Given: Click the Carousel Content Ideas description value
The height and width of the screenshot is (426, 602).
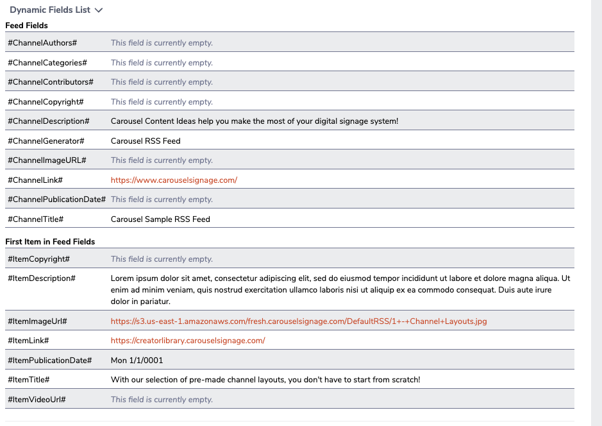Looking at the screenshot, I should (255, 121).
